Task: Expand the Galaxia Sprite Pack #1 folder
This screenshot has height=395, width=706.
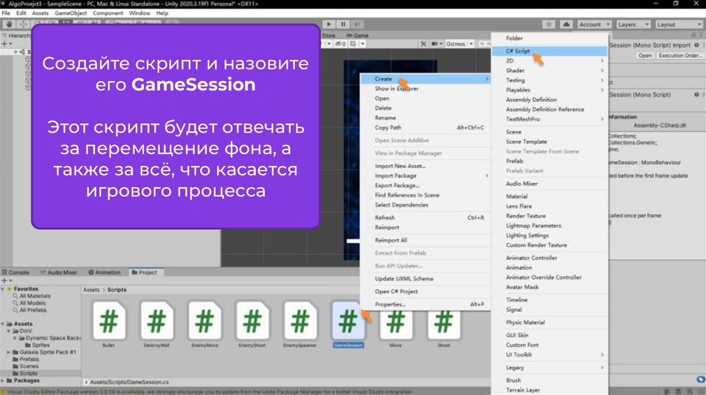Action: tap(8, 352)
